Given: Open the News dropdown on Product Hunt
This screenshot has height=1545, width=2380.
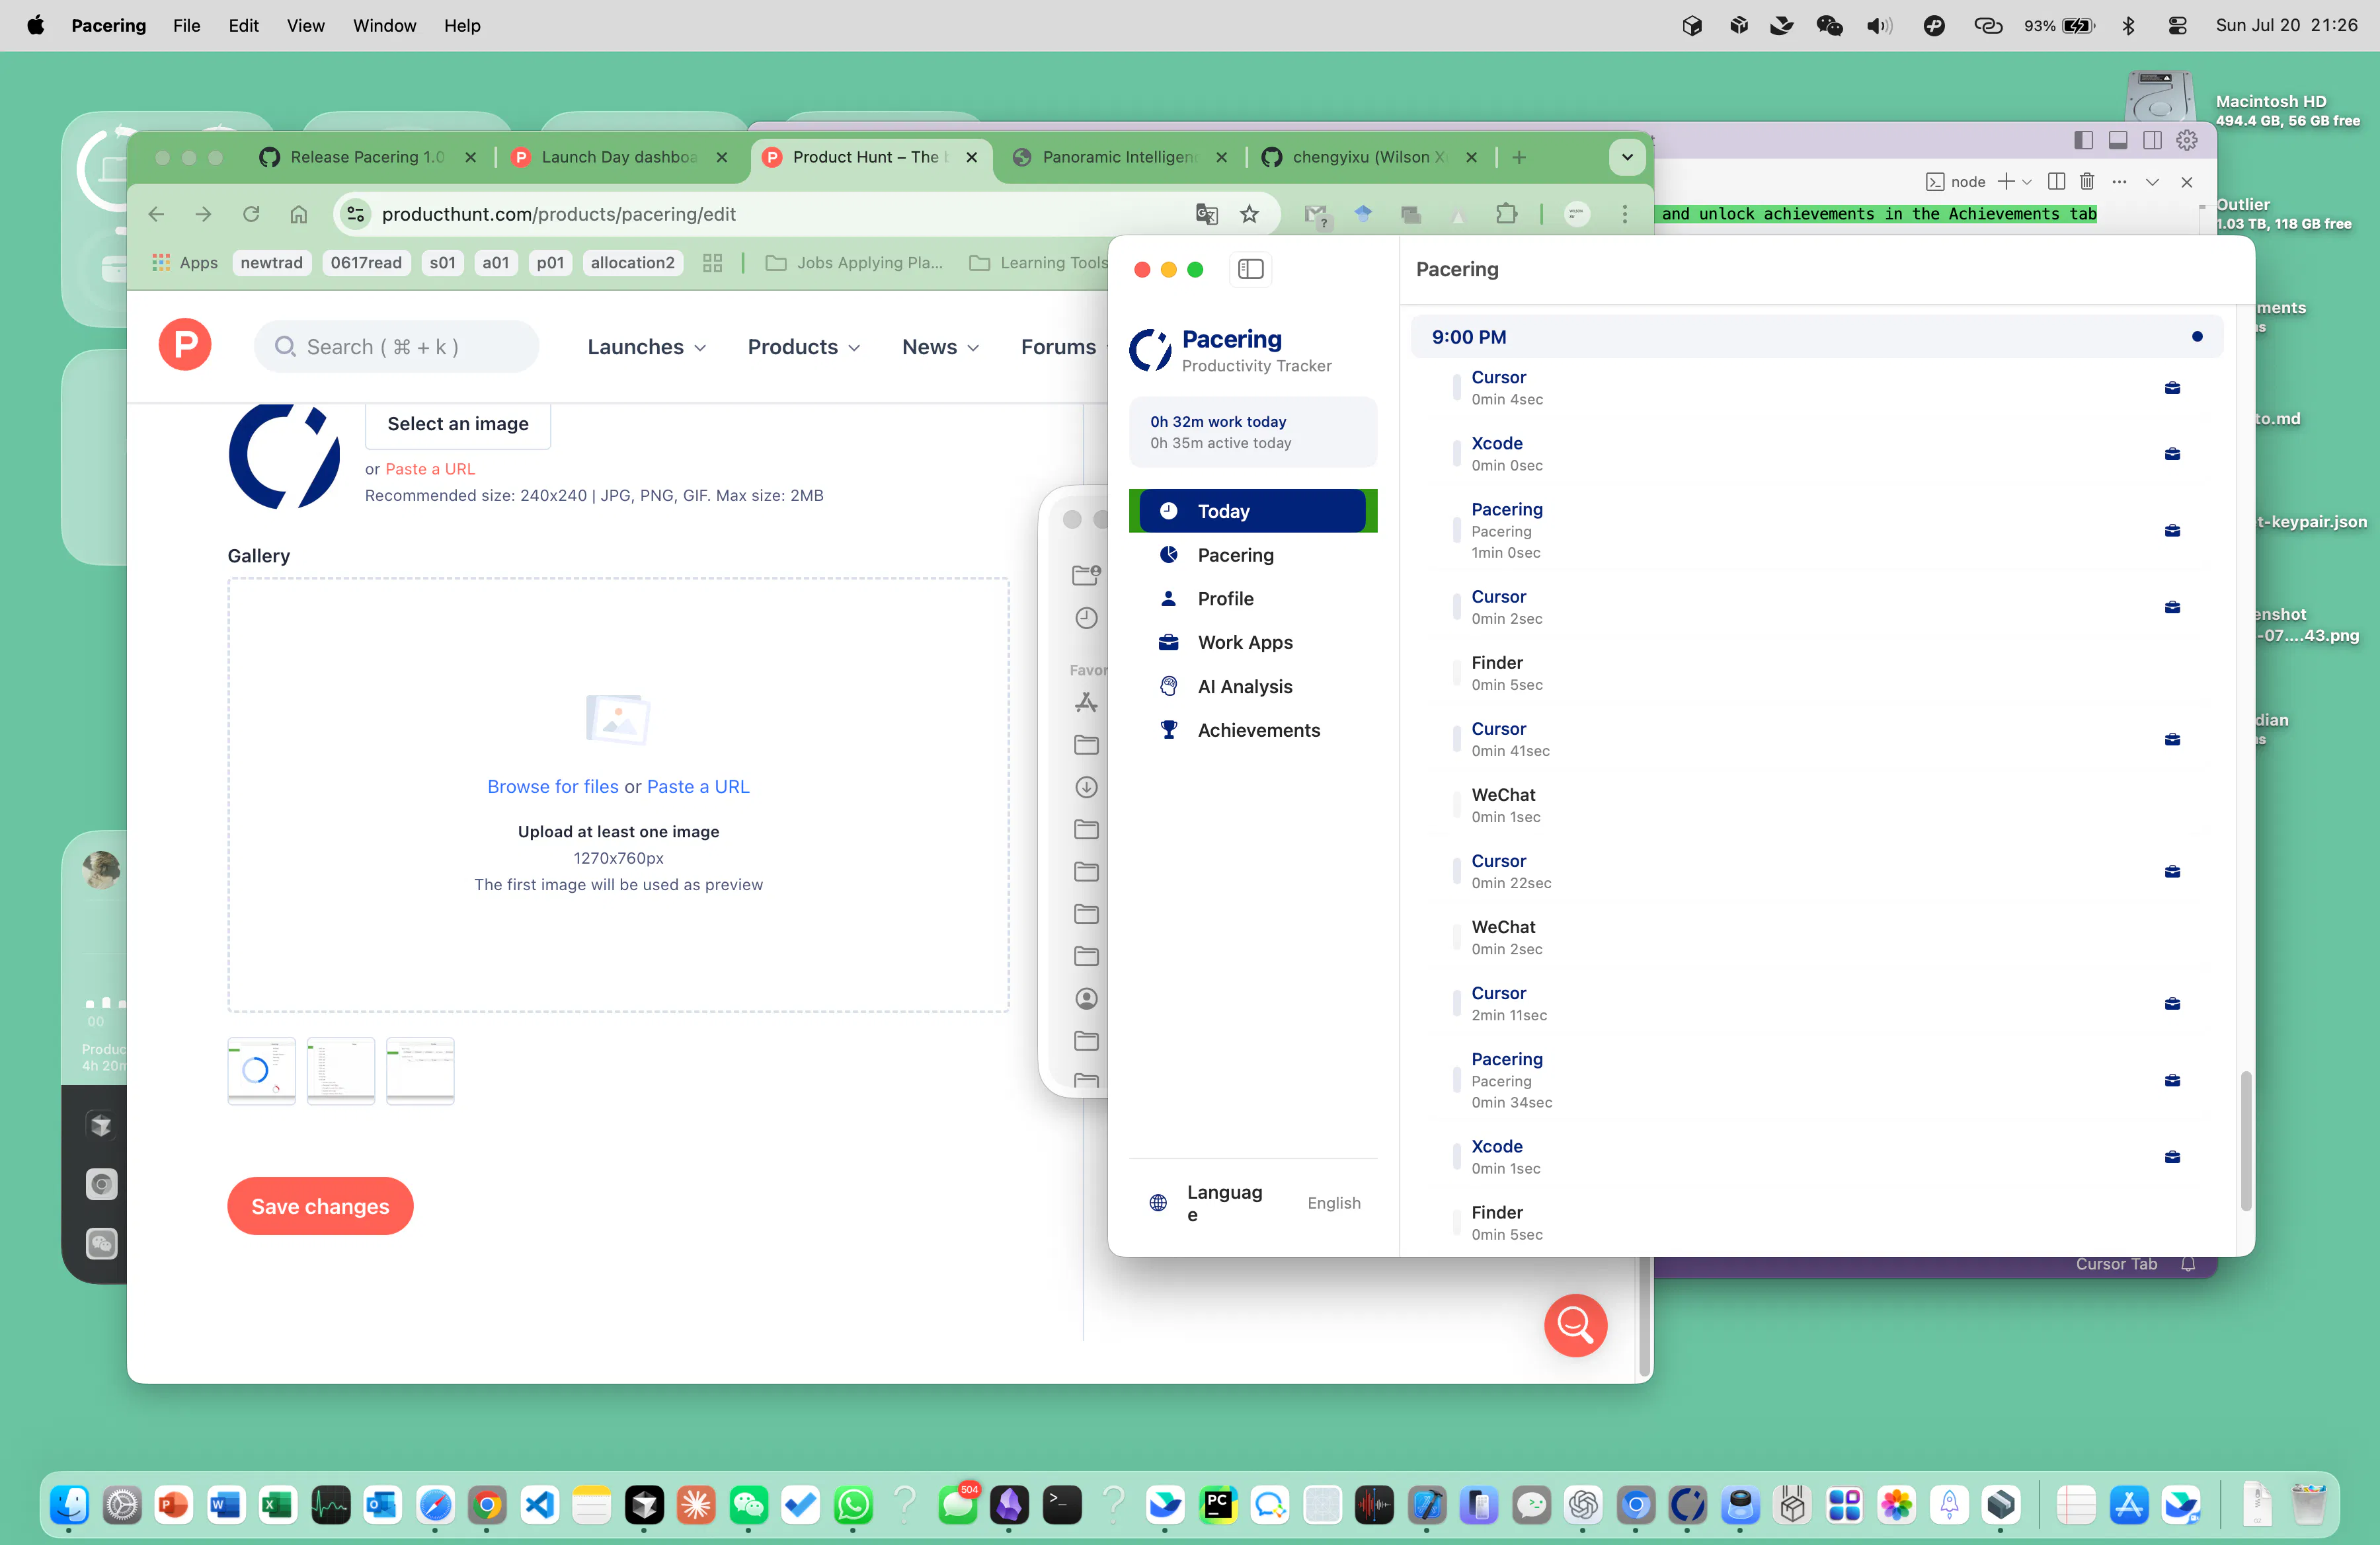Looking at the screenshot, I should [940, 347].
